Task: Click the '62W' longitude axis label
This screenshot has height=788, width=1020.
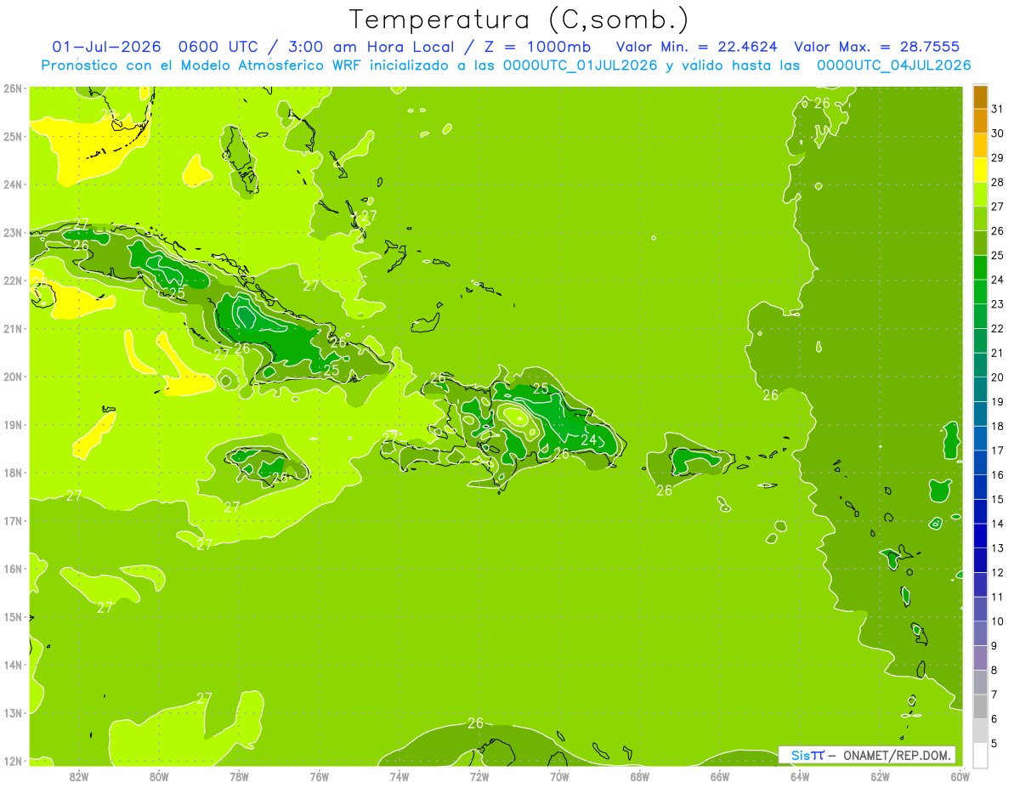Action: [x=880, y=776]
